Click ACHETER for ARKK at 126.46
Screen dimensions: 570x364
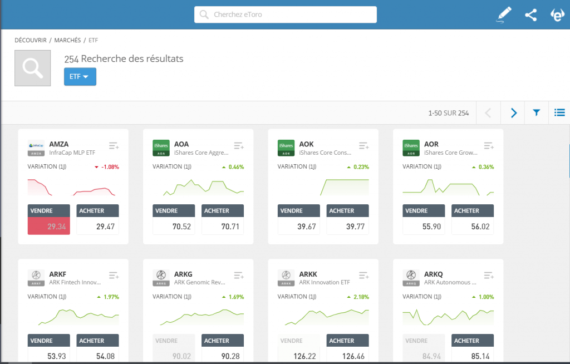(x=347, y=348)
